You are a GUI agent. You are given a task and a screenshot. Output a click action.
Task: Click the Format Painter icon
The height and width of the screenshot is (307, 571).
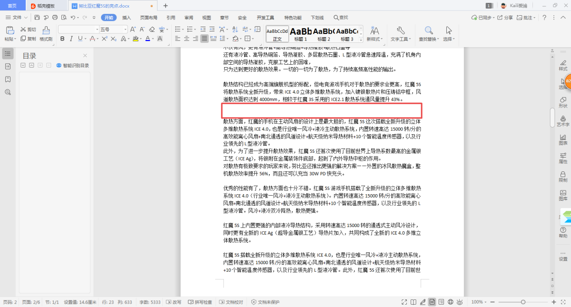coord(46,34)
